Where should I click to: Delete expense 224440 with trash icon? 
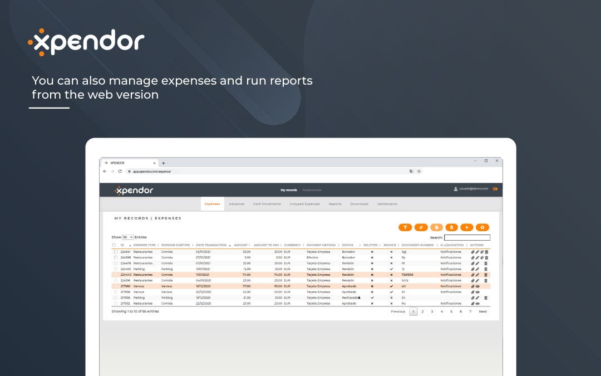point(486,275)
